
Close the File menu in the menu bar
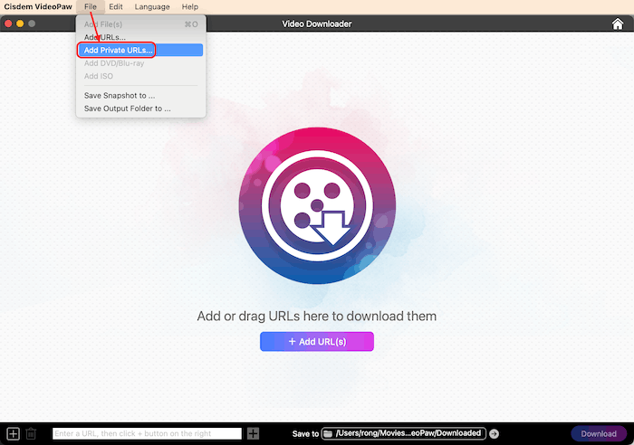91,7
